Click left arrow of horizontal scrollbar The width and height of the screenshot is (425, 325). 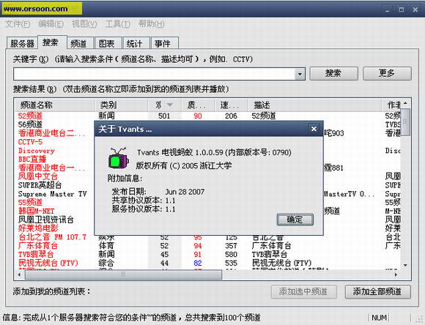(x=19, y=274)
